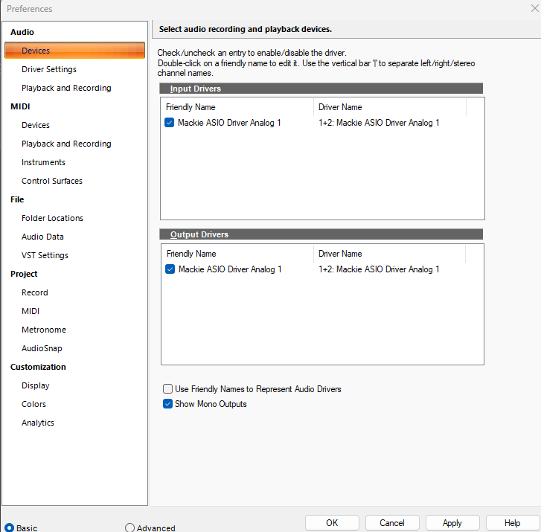Open AudioSnap settings
This screenshot has height=532, width=541.
(42, 349)
